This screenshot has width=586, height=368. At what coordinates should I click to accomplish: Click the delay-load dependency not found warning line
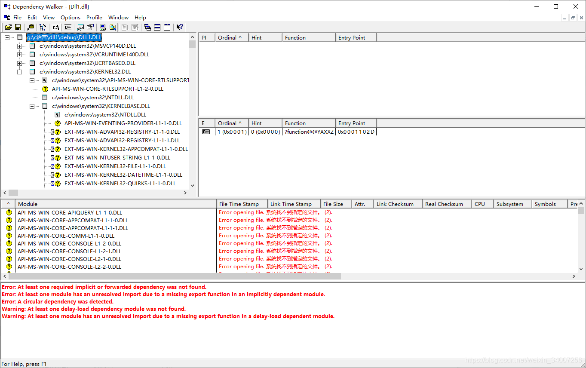94,309
